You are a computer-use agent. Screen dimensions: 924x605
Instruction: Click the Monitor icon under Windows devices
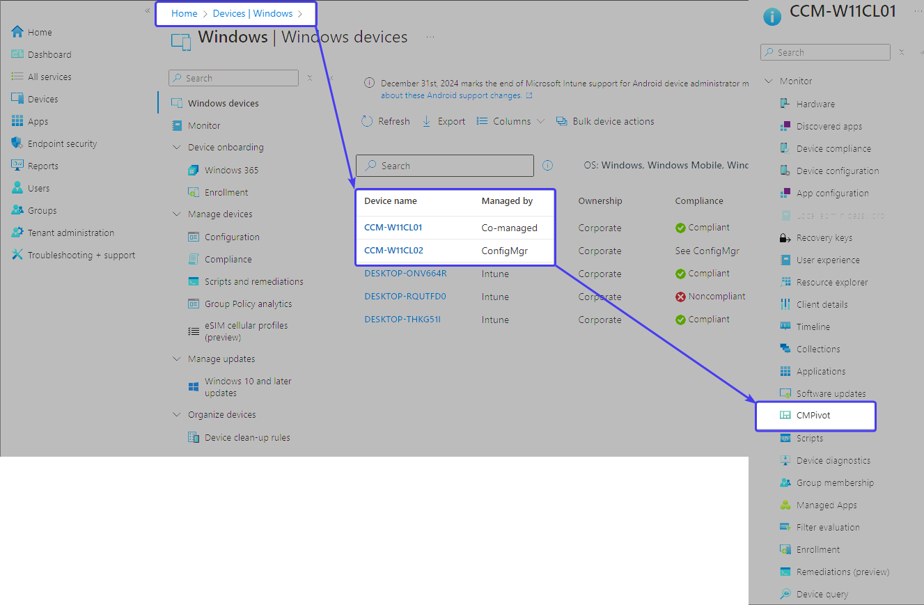176,125
